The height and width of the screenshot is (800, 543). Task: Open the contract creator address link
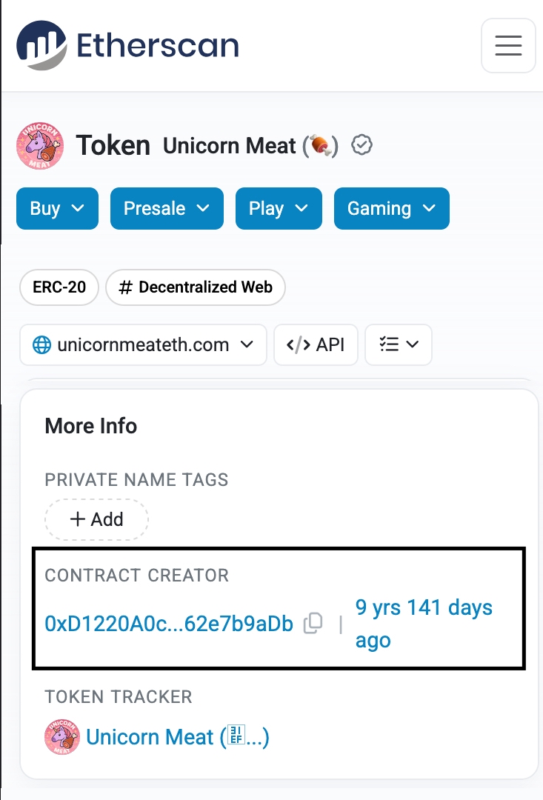169,624
